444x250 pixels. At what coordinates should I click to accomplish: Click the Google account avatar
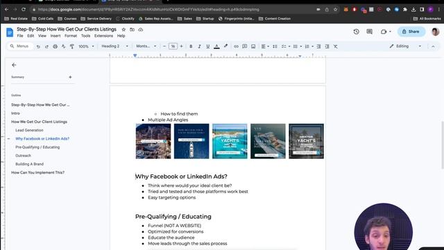pyautogui.click(x=435, y=32)
